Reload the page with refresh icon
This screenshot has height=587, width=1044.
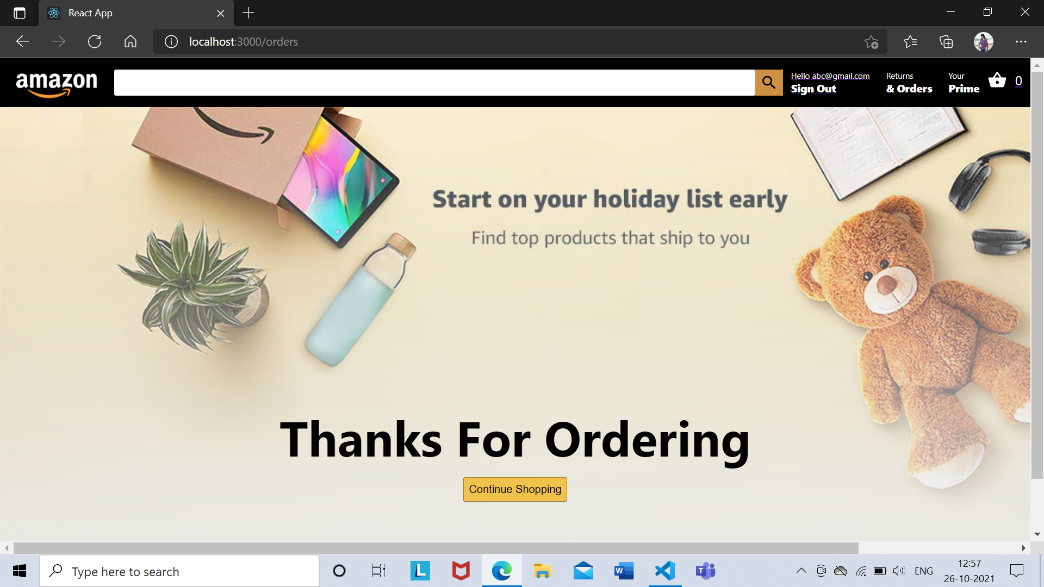pyautogui.click(x=95, y=41)
